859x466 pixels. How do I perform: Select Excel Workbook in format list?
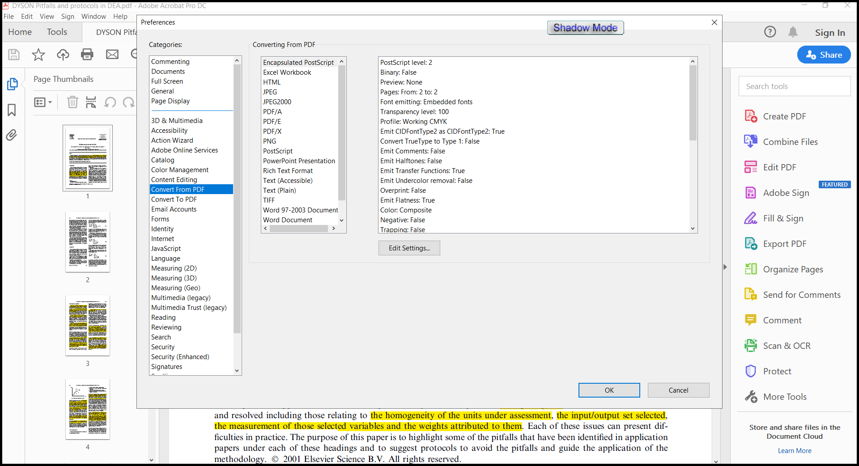[x=300, y=72]
